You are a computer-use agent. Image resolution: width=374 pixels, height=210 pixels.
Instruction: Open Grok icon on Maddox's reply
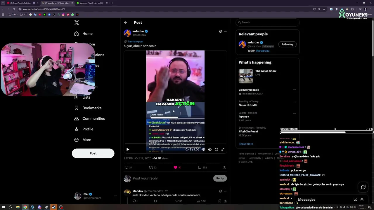tap(221, 191)
